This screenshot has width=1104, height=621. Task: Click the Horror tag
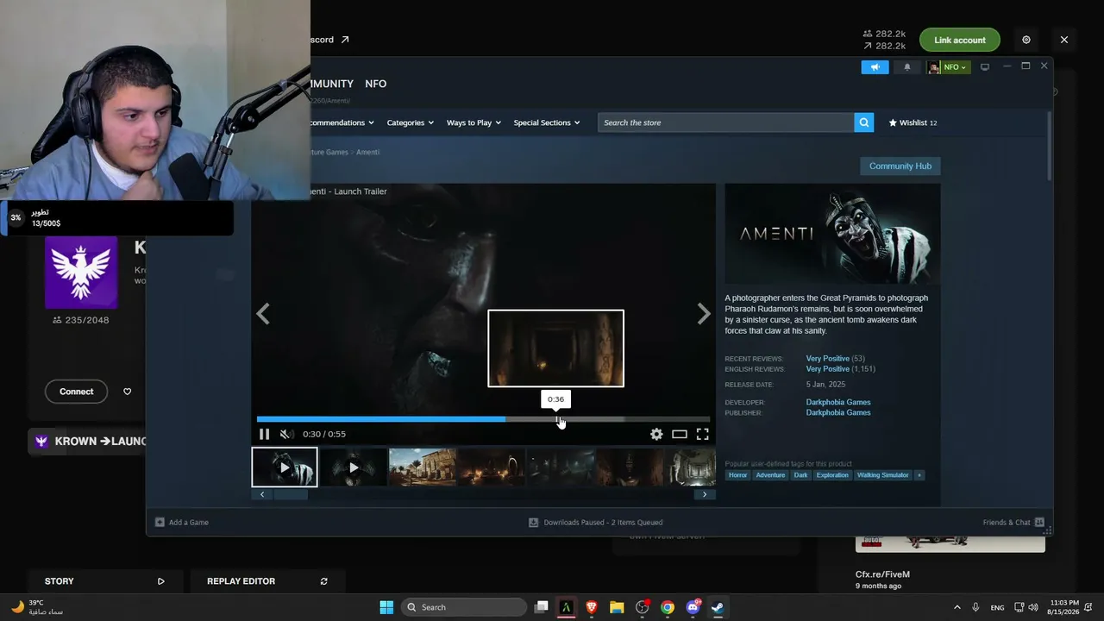pos(737,475)
